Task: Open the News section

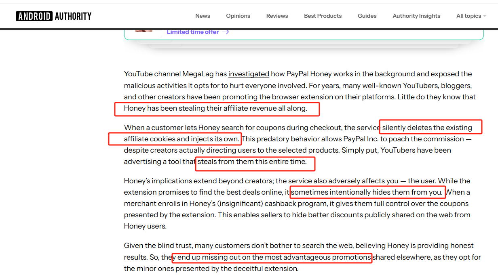Action: [203, 16]
